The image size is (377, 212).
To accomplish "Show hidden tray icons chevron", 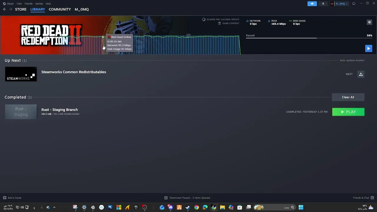I will coord(54,207).
